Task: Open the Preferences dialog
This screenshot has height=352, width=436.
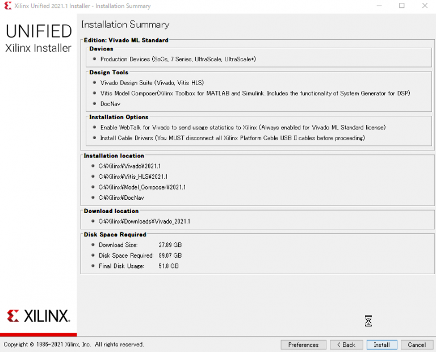Action: 303,345
